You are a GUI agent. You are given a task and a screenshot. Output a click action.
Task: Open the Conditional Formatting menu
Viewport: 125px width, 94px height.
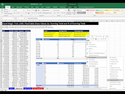[69, 12]
